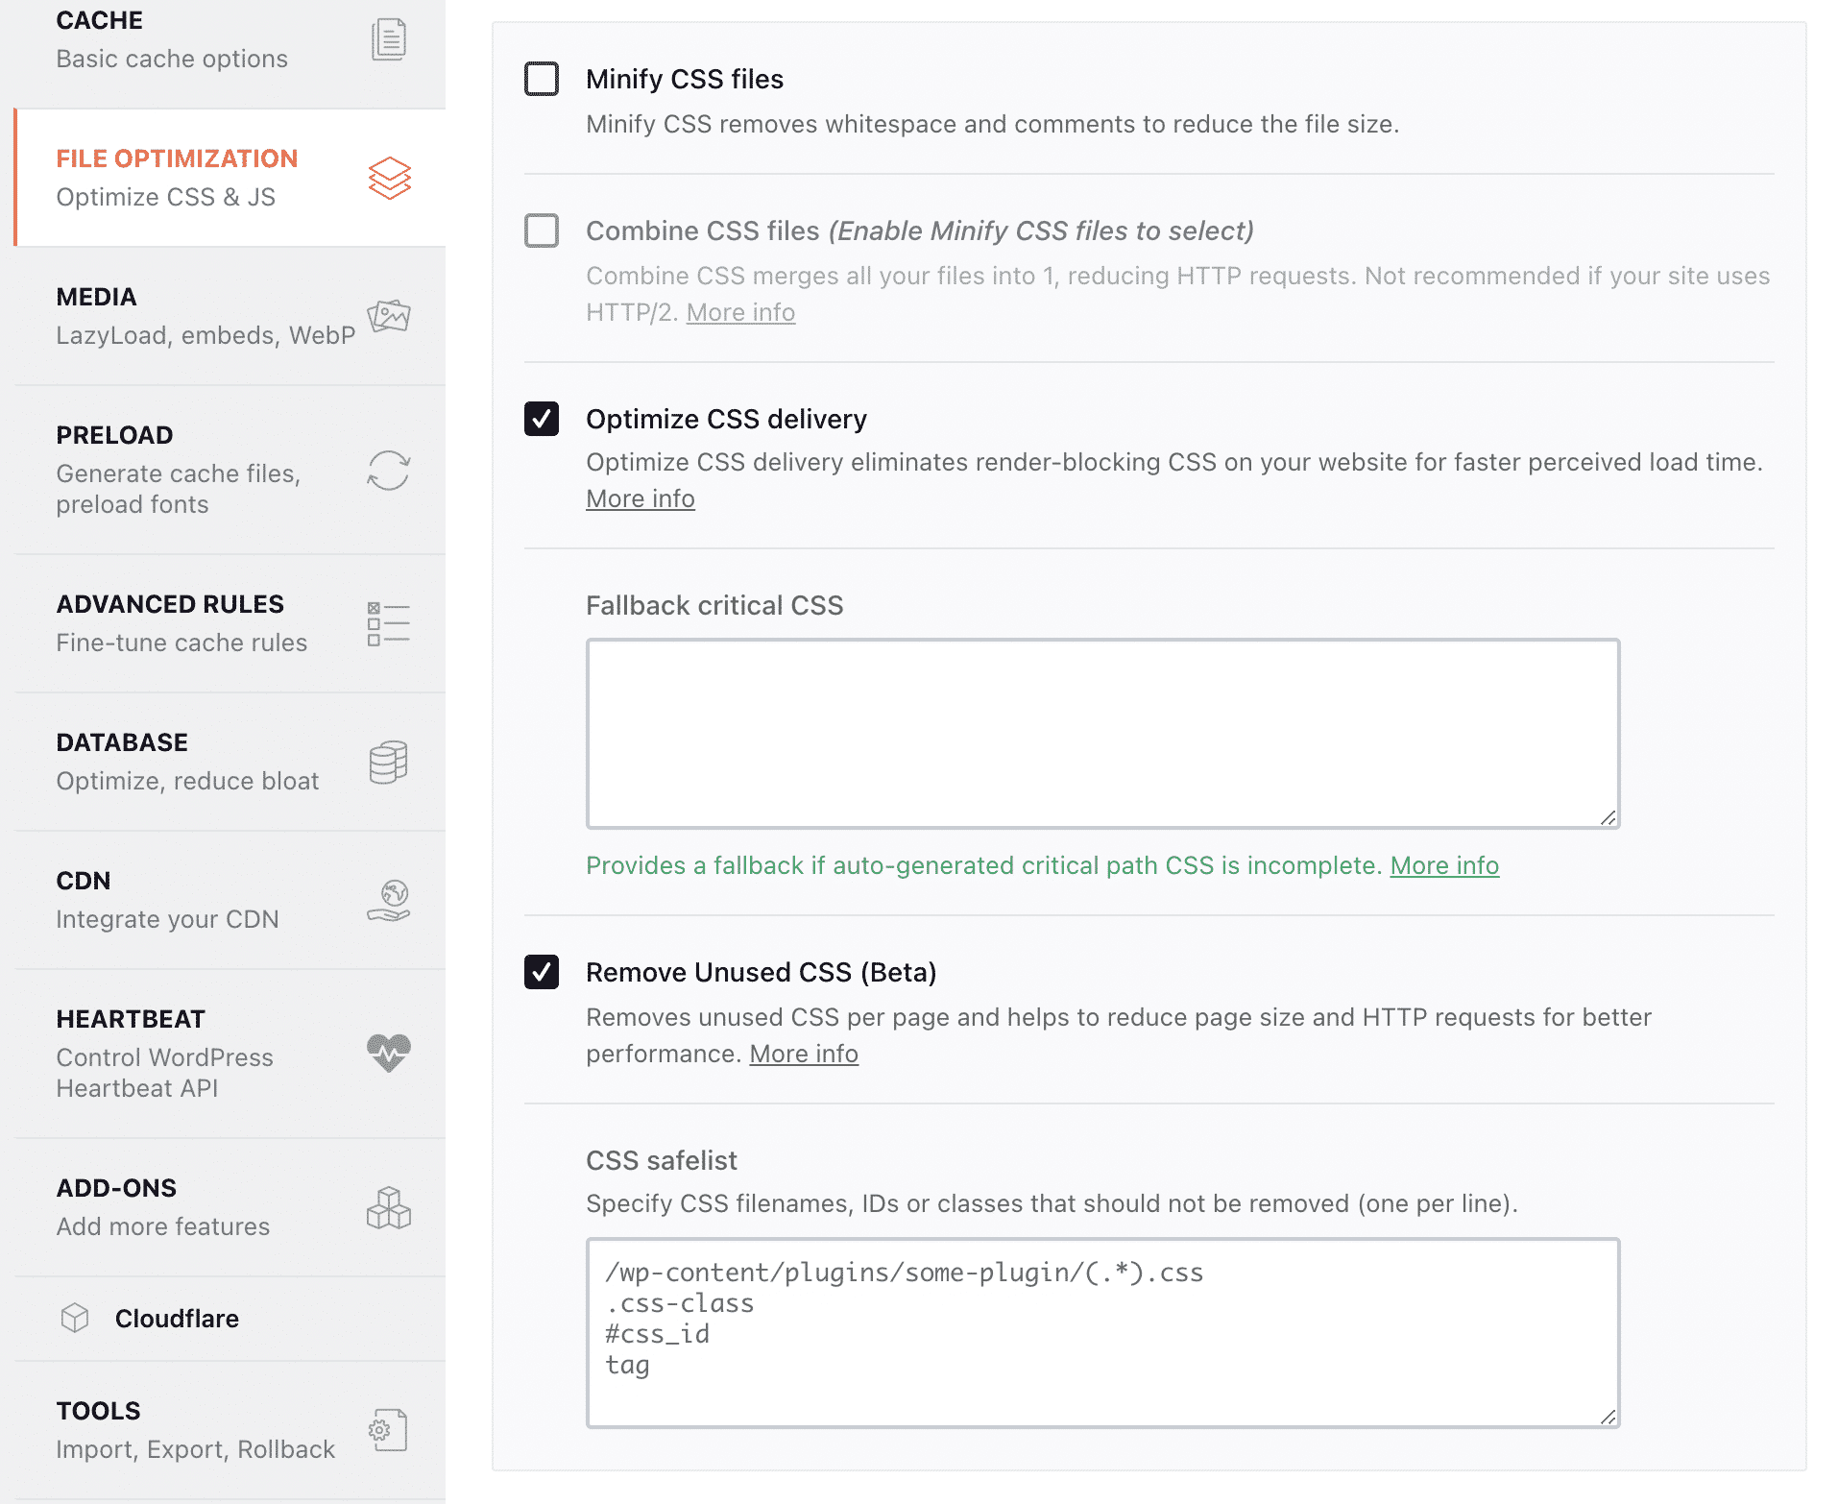Click the Media images icon
Image resolution: width=1838 pixels, height=1504 pixels.
pyautogui.click(x=388, y=316)
